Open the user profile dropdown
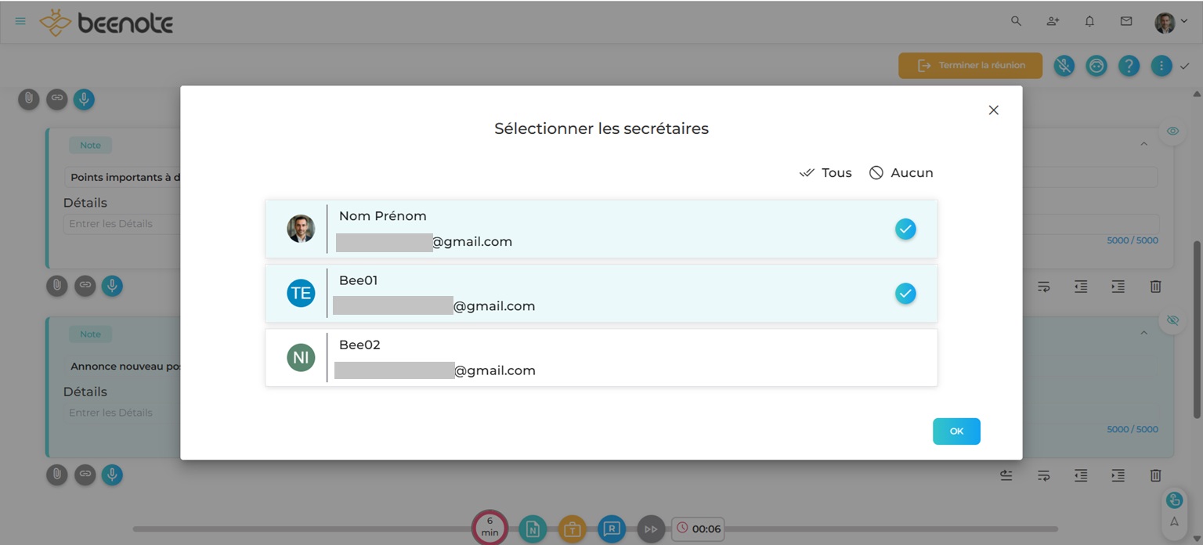Viewport: 1203px width, 545px height. pos(1171,22)
